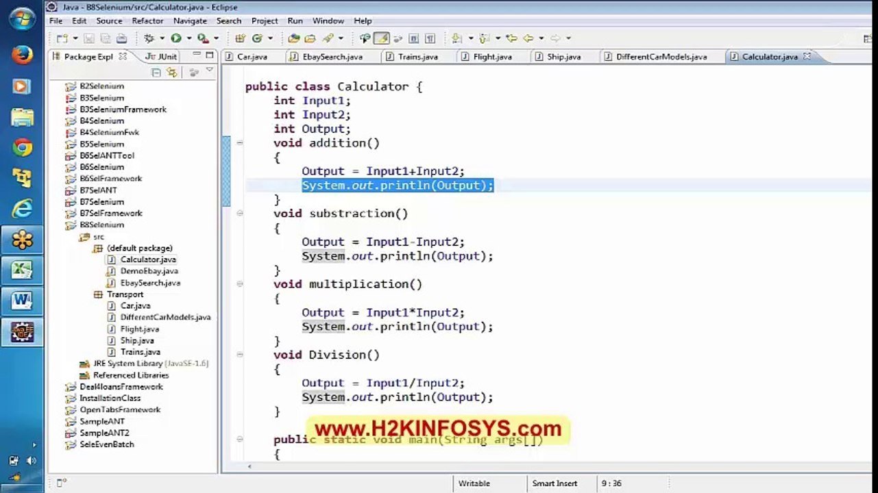Go to Last Edit Location icon
This screenshot has height=493, width=878.
click(511, 38)
